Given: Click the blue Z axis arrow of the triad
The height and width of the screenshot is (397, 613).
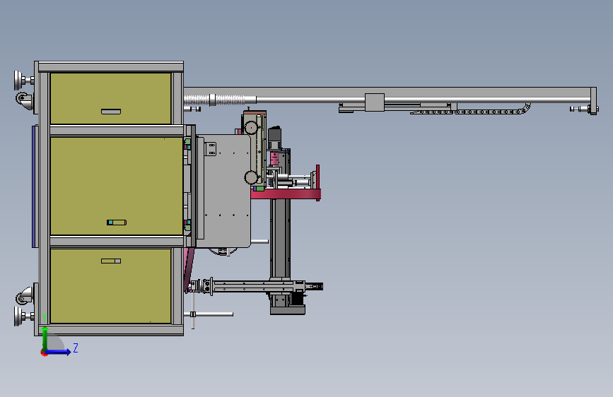Looking at the screenshot, I should click(59, 352).
